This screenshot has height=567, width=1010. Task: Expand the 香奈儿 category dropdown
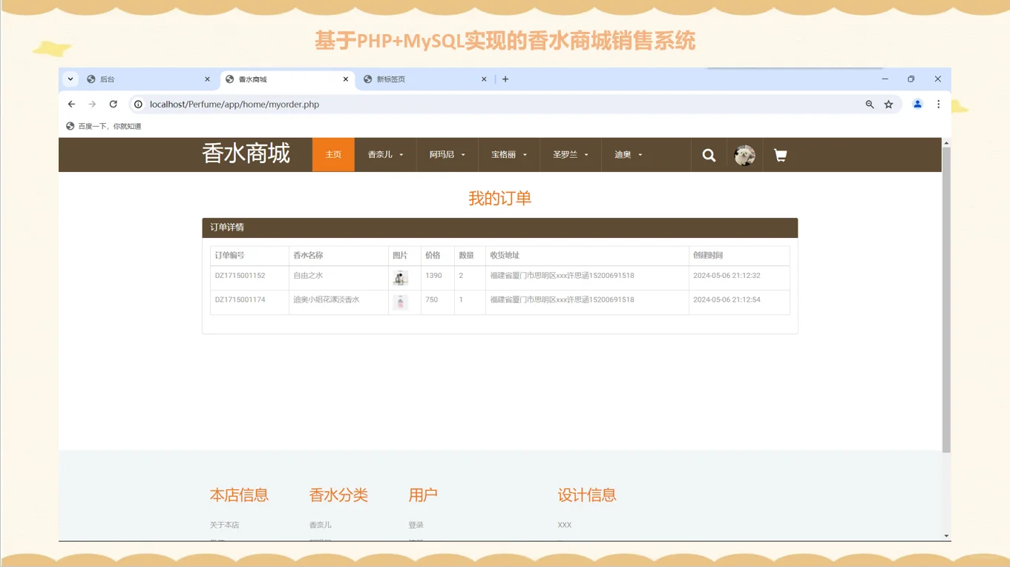(x=385, y=155)
